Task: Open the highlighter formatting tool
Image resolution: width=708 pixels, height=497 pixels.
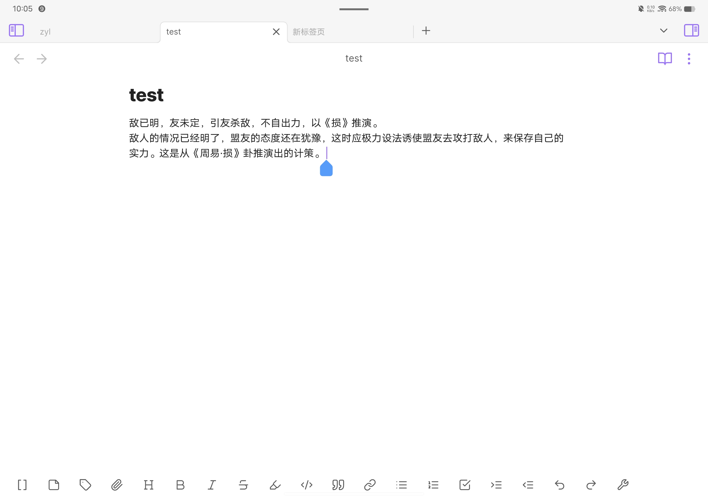Action: click(275, 485)
